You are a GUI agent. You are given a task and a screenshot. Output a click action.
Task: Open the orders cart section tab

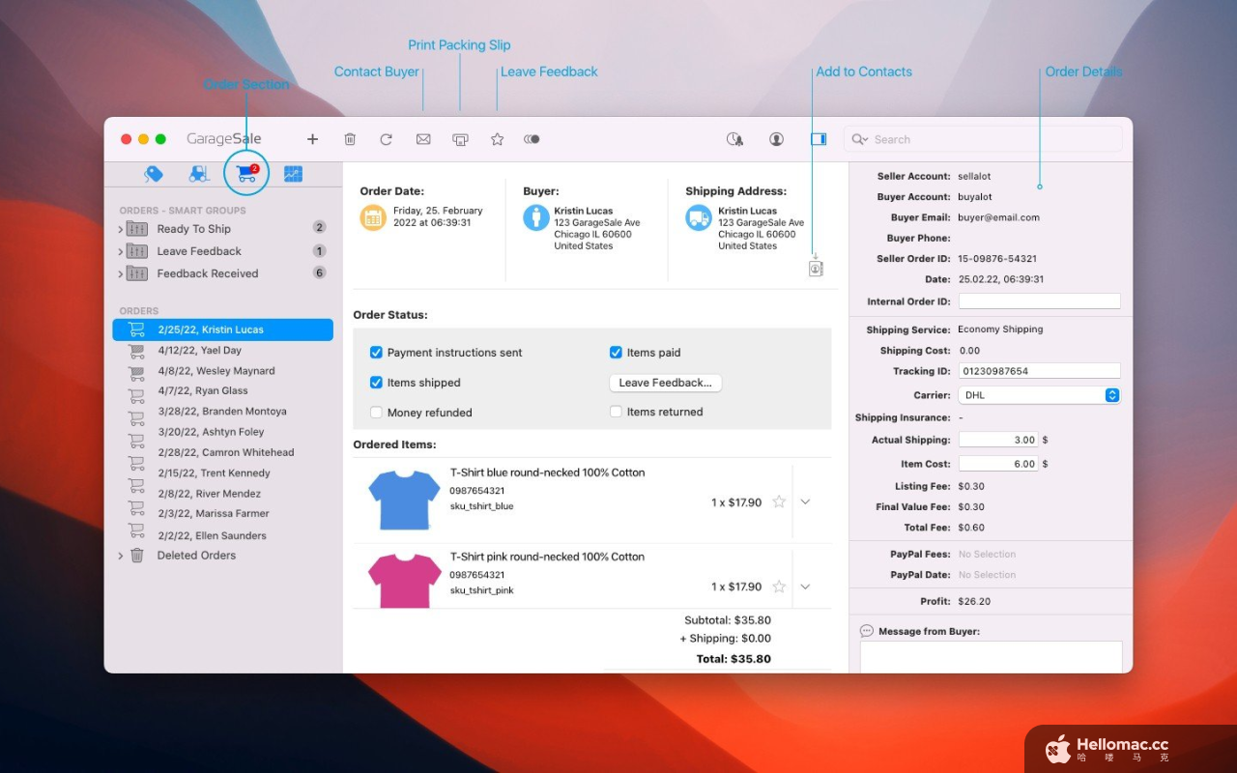(246, 174)
